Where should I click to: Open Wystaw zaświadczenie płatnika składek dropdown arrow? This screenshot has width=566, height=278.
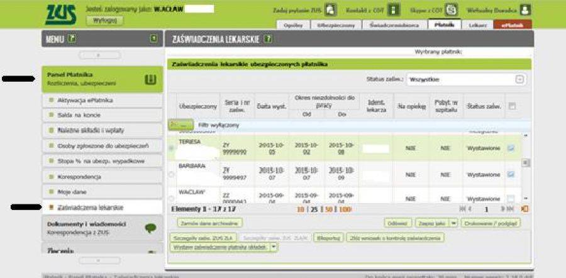tap(274, 247)
